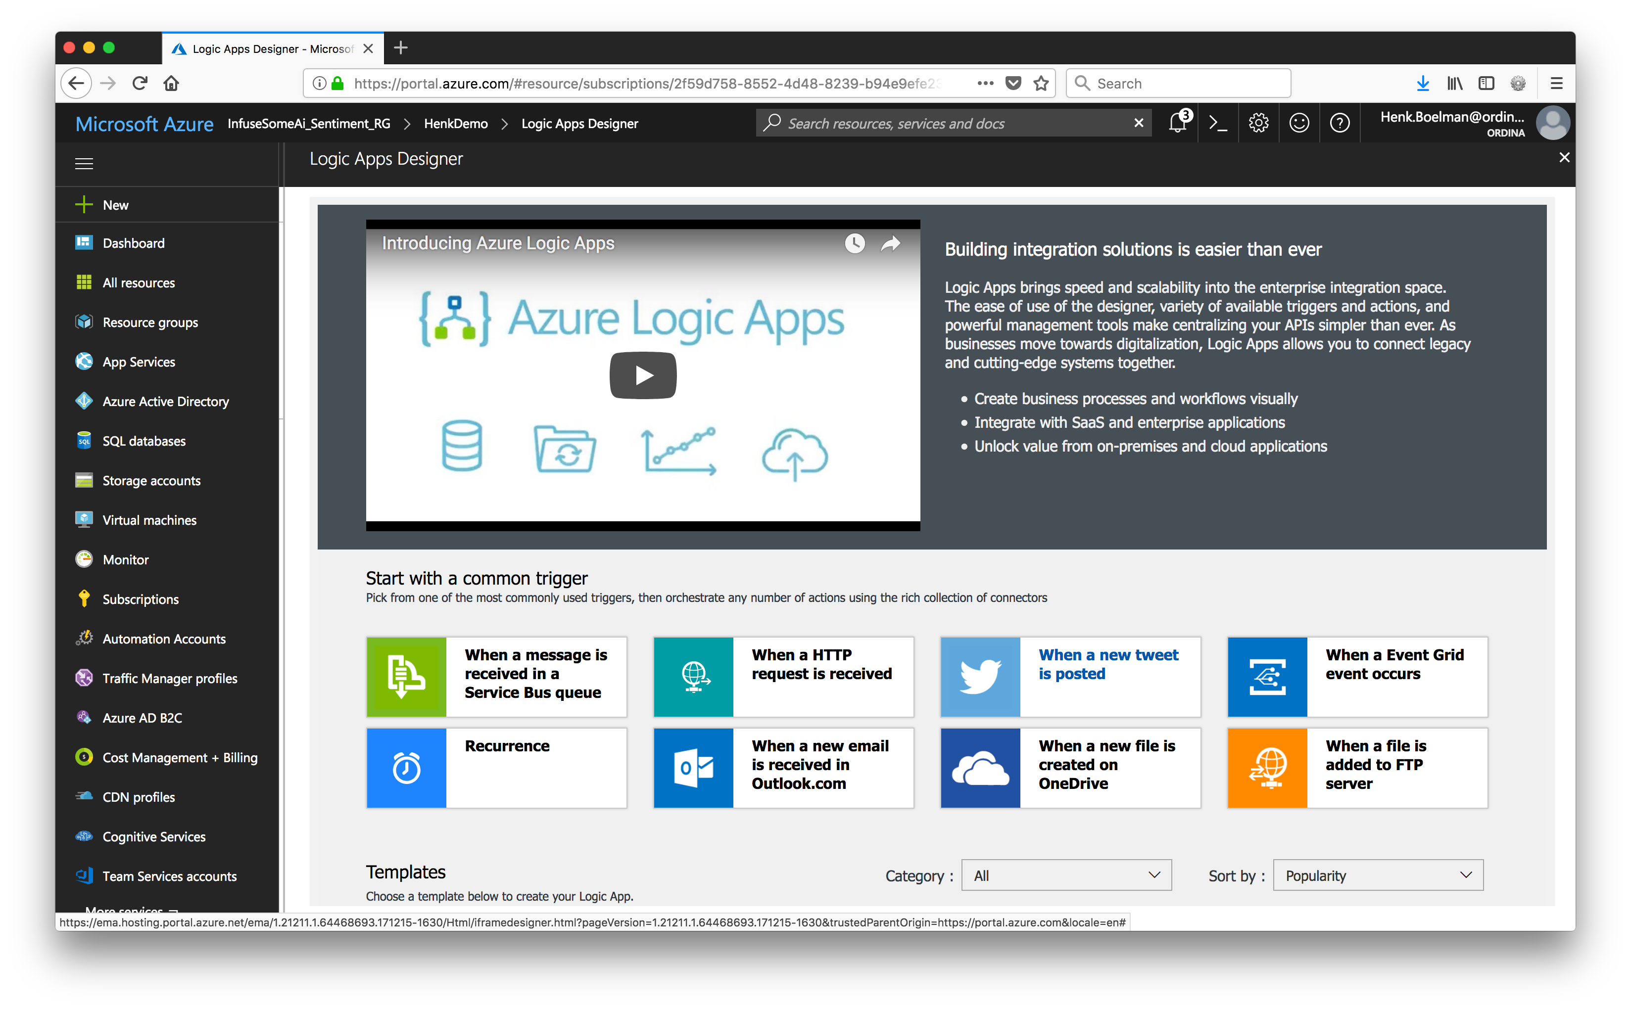Screen dimensions: 1631x1010
Task: Open the notifications bell icon
Action: coord(1178,123)
